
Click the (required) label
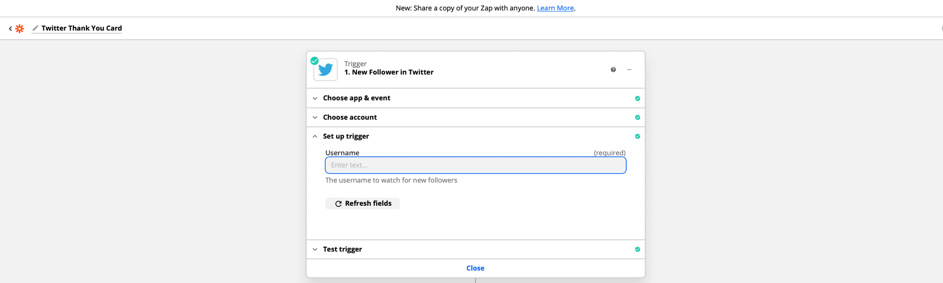(610, 153)
